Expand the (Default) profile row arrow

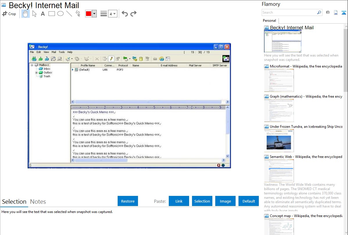click(x=73, y=70)
